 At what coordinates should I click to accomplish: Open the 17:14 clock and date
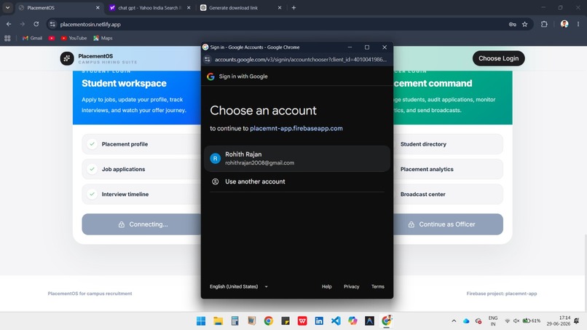pyautogui.click(x=558, y=321)
